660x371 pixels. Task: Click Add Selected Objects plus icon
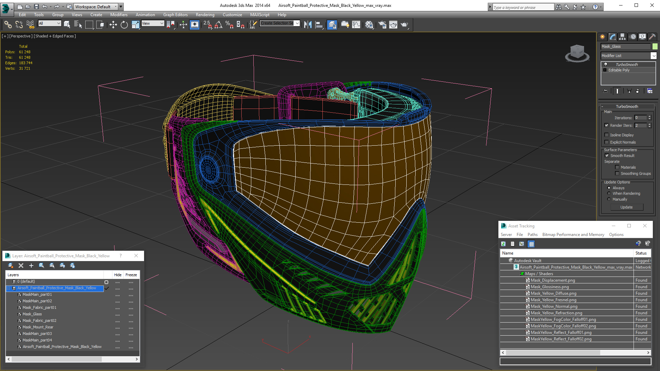coord(31,266)
